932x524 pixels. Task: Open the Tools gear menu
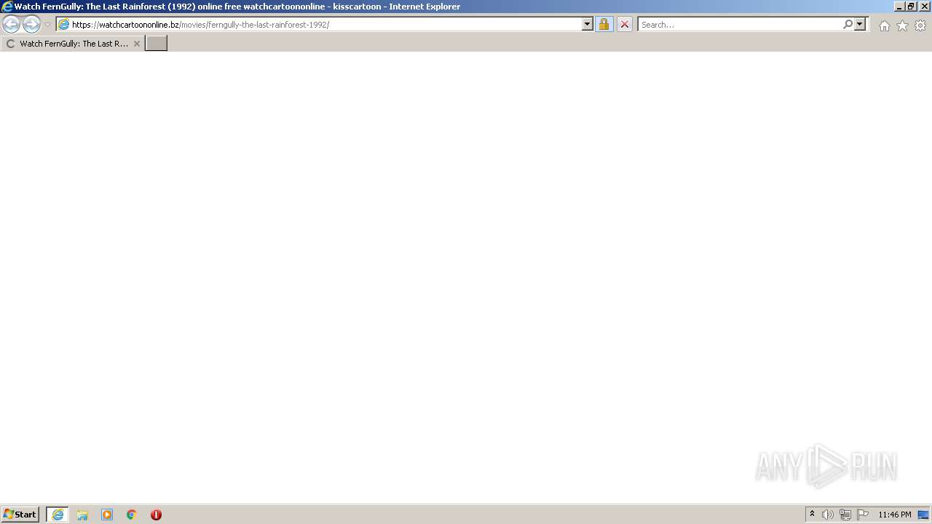coord(920,25)
